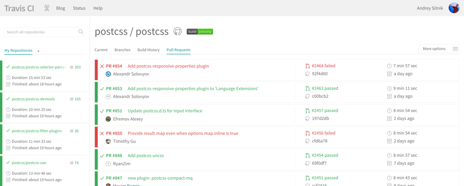Select the Pull Requests tab
The height and width of the screenshot is (186, 464).
[178, 50]
